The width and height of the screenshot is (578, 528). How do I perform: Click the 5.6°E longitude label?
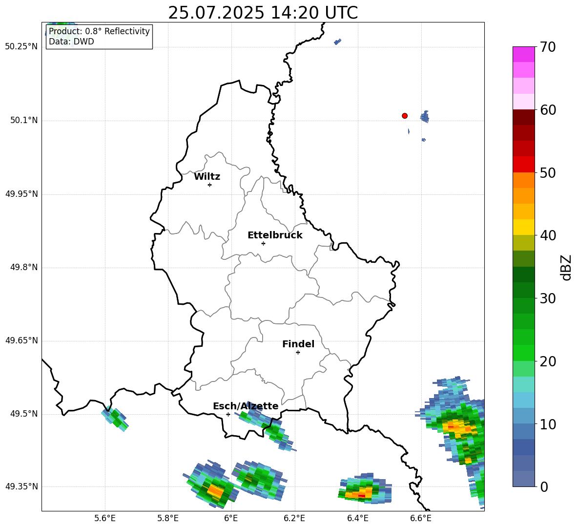[x=105, y=518]
